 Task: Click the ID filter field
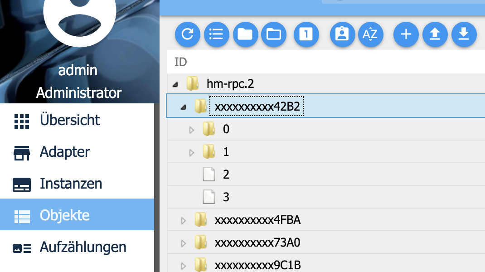coord(326,62)
